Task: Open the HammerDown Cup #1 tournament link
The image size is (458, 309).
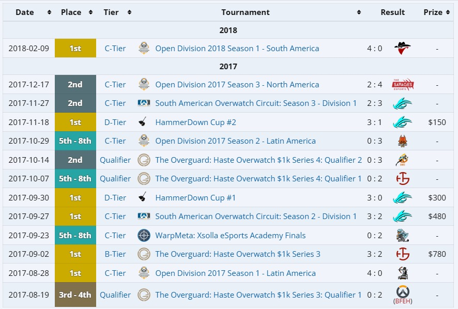Action: pyautogui.click(x=195, y=198)
